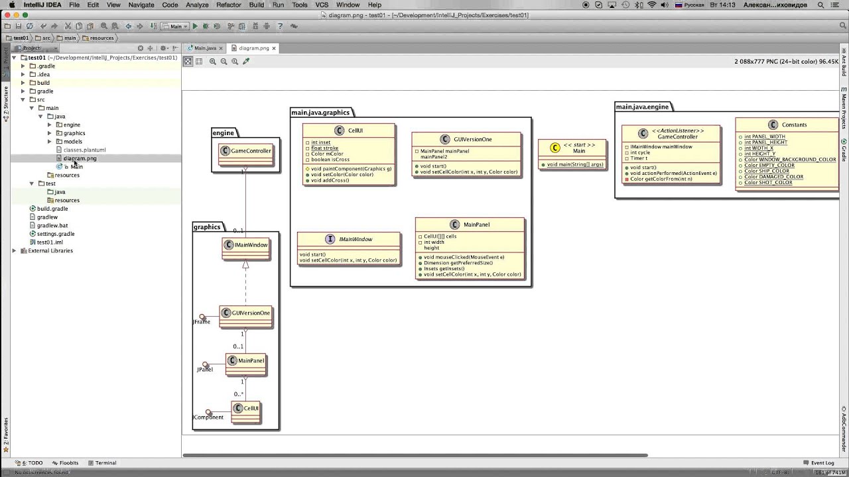Close the diagram.png editor tab

274,48
